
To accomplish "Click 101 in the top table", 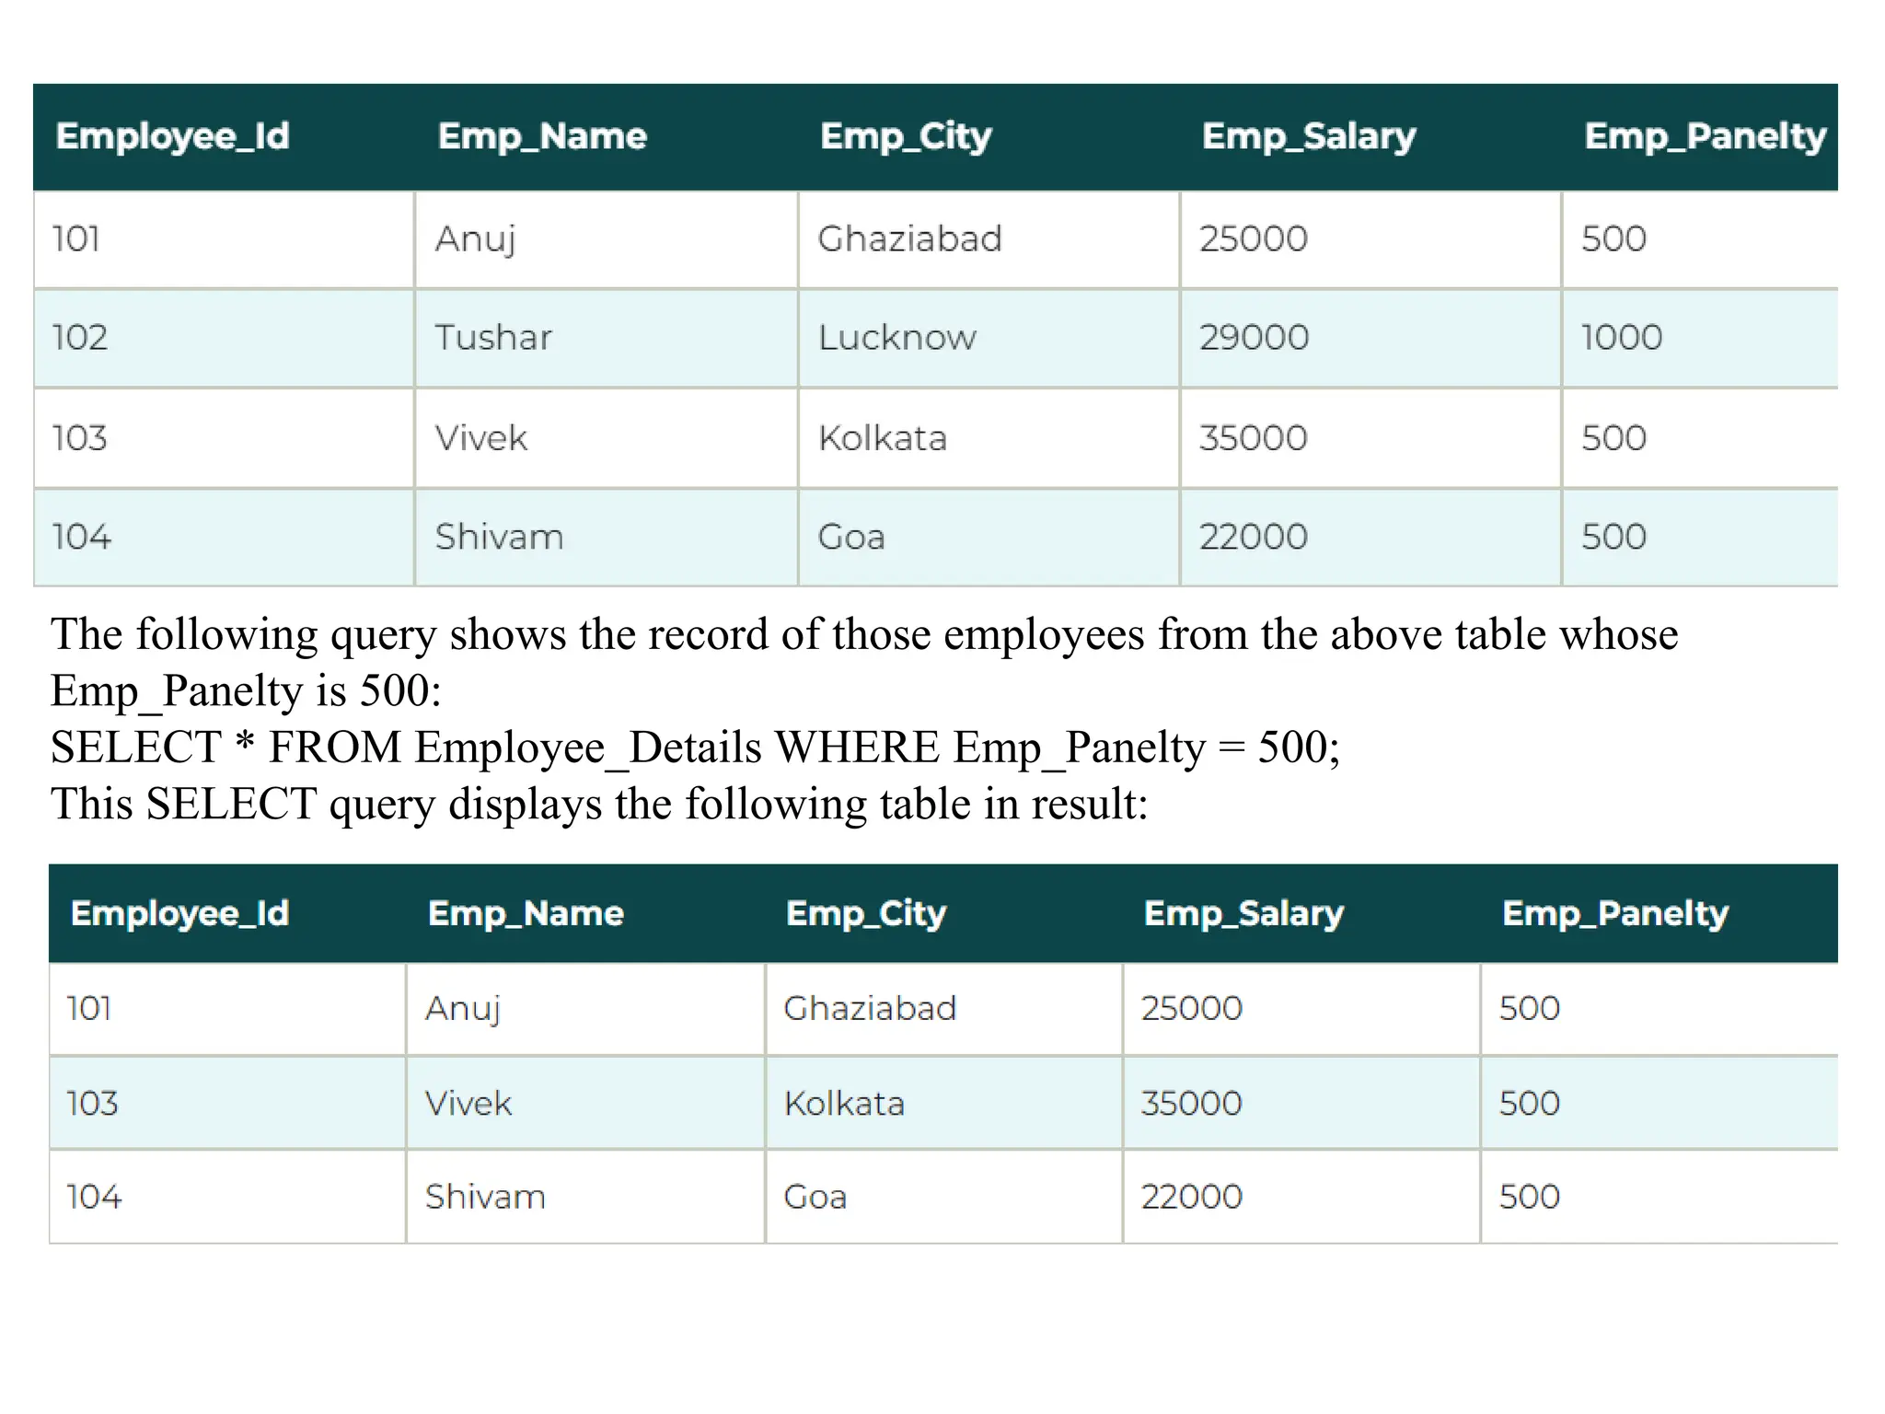I will (x=76, y=238).
